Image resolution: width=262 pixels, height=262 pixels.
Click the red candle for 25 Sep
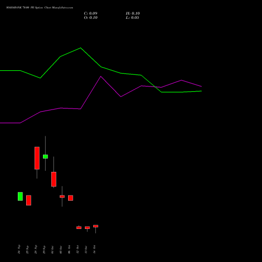29,200
